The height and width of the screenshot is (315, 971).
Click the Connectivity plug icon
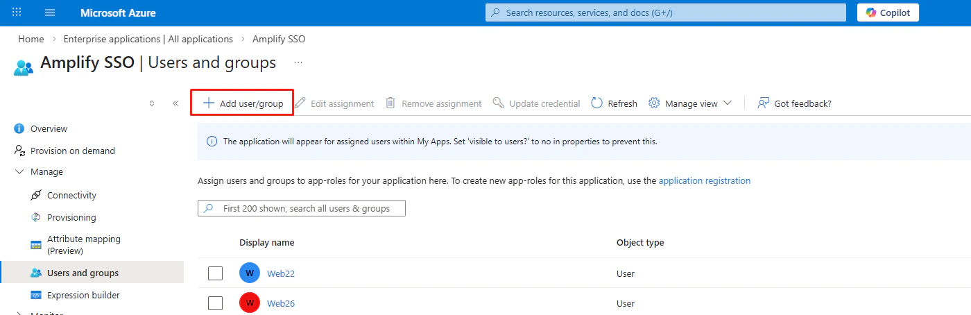[36, 195]
